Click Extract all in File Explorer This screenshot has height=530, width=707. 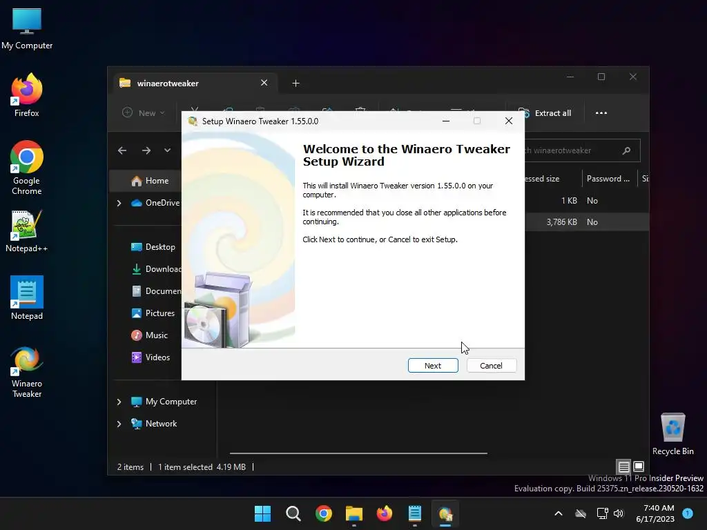[x=545, y=113]
